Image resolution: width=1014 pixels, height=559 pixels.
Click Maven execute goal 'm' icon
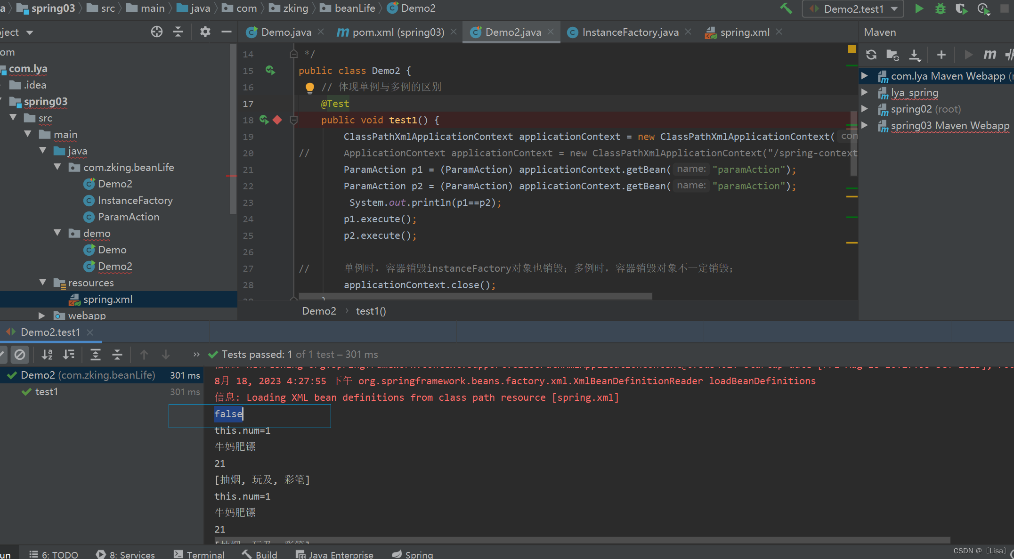(990, 55)
